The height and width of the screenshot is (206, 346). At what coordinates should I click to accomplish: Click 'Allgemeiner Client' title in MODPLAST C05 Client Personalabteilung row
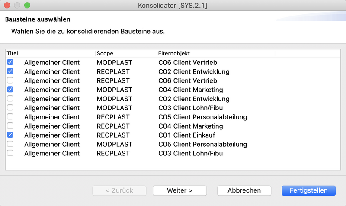52,144
